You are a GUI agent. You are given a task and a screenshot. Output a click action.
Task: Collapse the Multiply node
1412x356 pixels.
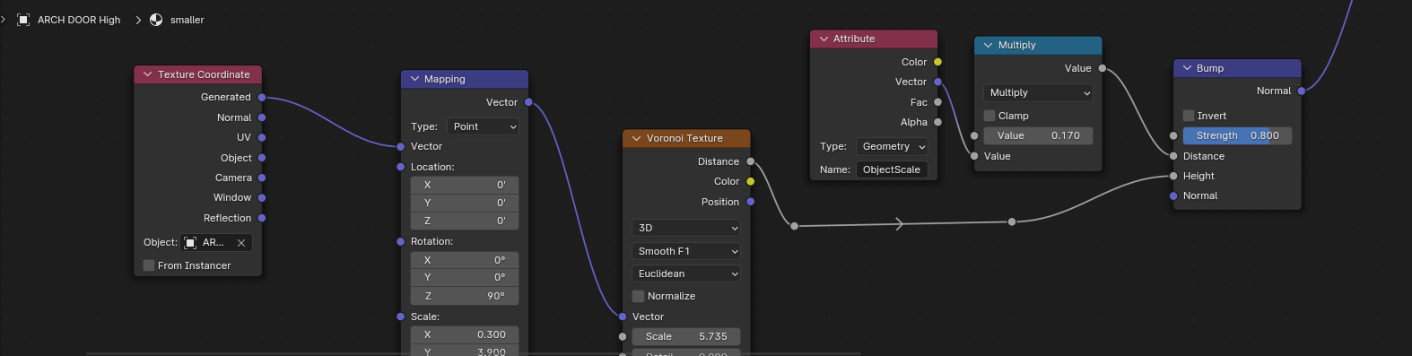pyautogui.click(x=988, y=45)
